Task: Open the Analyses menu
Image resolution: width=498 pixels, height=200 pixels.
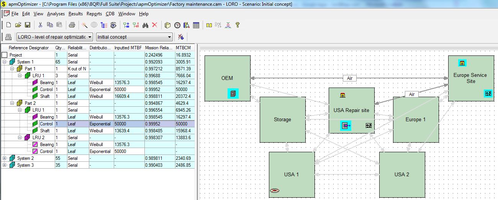Action: pyautogui.click(x=56, y=14)
